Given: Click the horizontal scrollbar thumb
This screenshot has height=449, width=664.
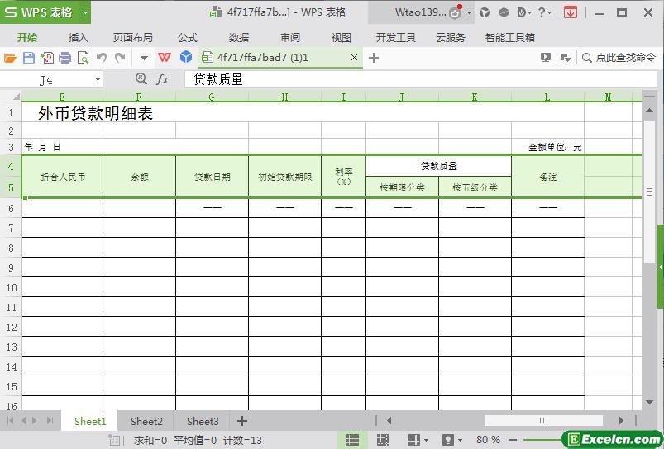Looking at the screenshot, I should click(x=543, y=421).
